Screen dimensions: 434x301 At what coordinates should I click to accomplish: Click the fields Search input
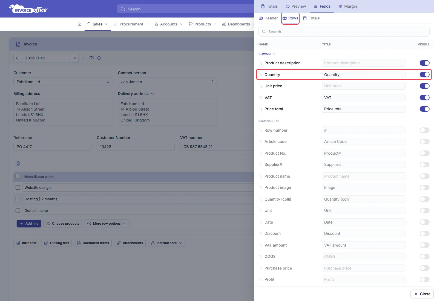click(344, 32)
